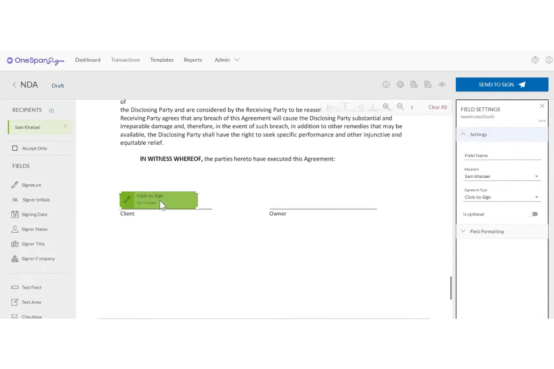Select the Signer Initials field tool
The image size is (554, 369).
pos(36,200)
